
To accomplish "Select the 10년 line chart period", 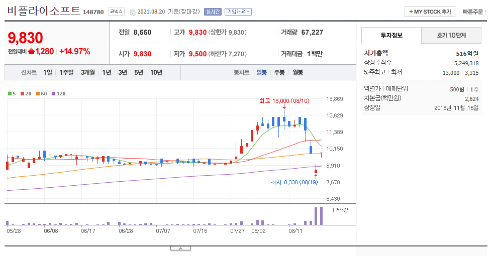I will click(x=156, y=73).
